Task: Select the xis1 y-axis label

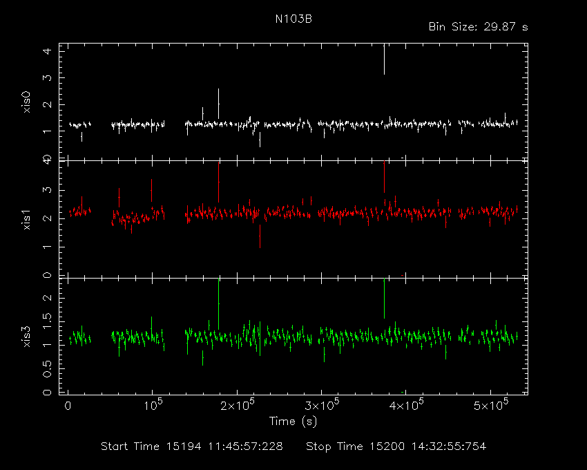Action: tap(26, 219)
